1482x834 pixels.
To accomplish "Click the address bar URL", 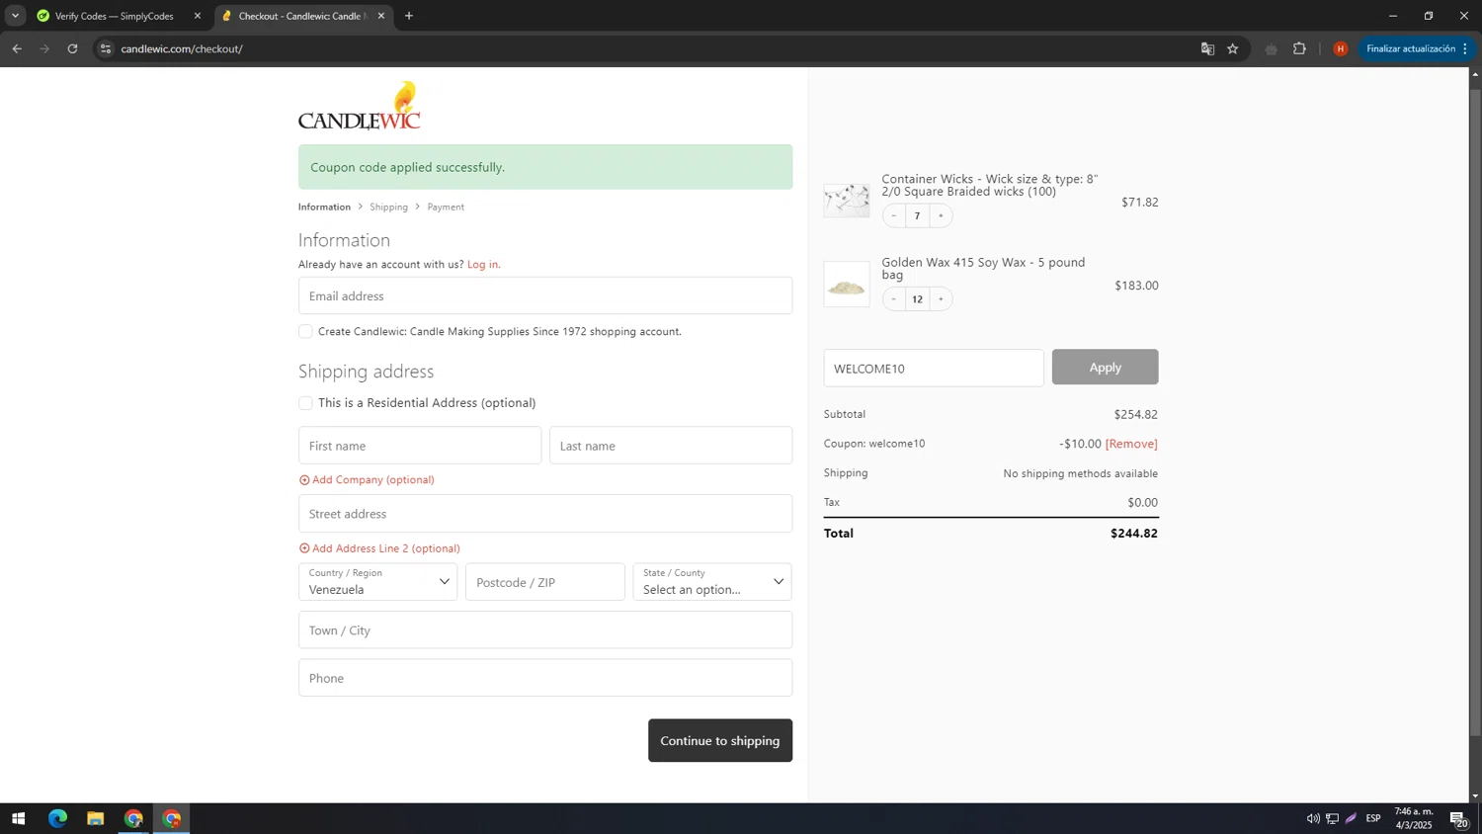I will point(182,48).
